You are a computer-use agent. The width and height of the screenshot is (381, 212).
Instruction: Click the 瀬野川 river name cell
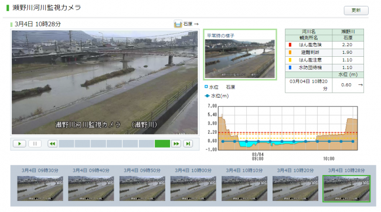348,32
